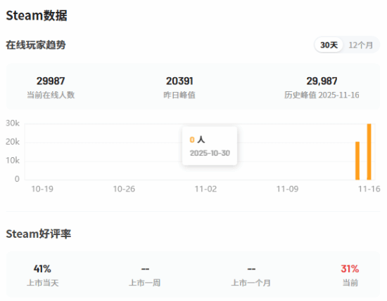The height and width of the screenshot is (301, 387).
Task: Switch chart to 12个月 view
Action: [x=360, y=45]
